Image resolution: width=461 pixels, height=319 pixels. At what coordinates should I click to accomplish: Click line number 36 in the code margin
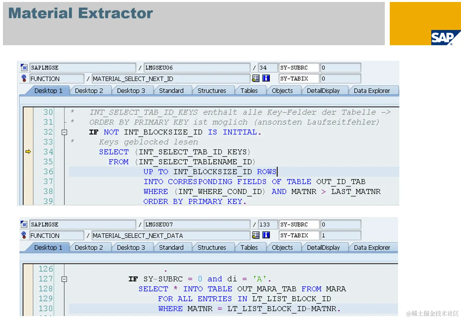pyautogui.click(x=48, y=172)
